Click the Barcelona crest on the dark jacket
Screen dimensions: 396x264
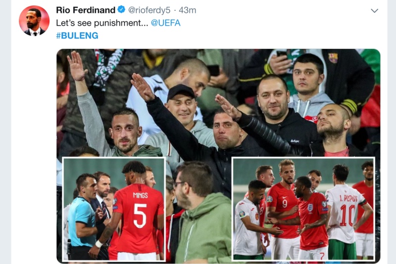coord(333,58)
